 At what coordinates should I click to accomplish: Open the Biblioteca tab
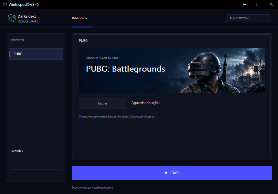click(x=79, y=18)
